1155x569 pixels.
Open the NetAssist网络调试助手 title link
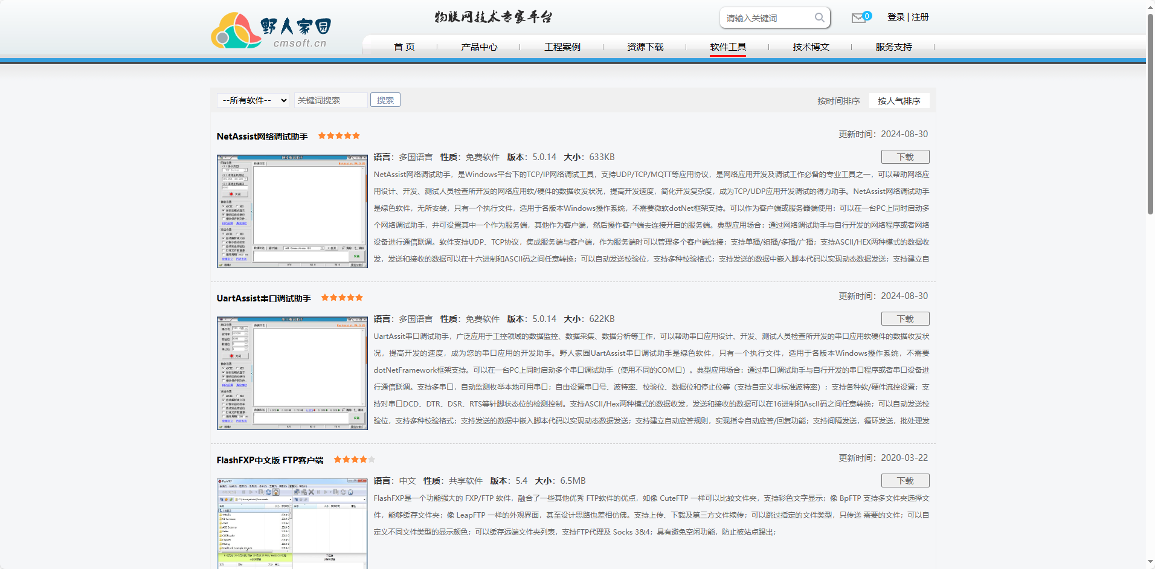[x=262, y=137]
